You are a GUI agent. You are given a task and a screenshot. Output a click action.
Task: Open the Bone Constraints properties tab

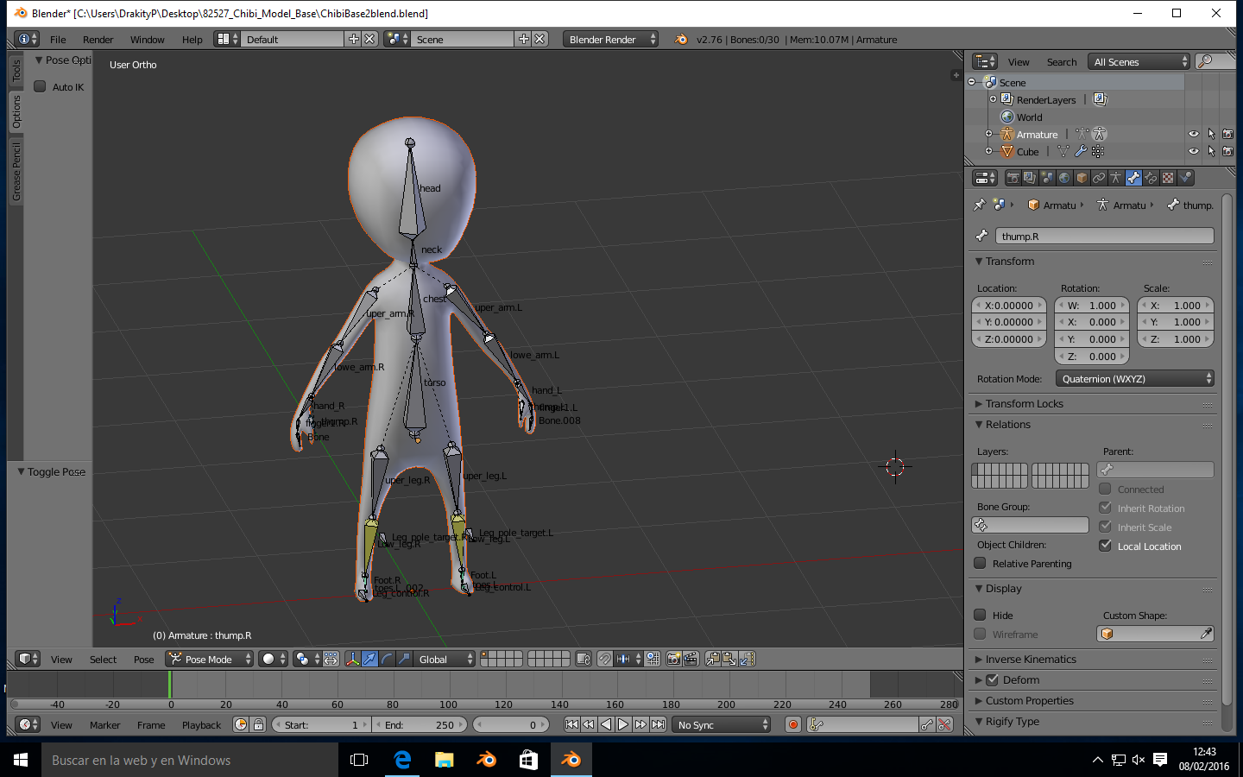click(x=1151, y=178)
